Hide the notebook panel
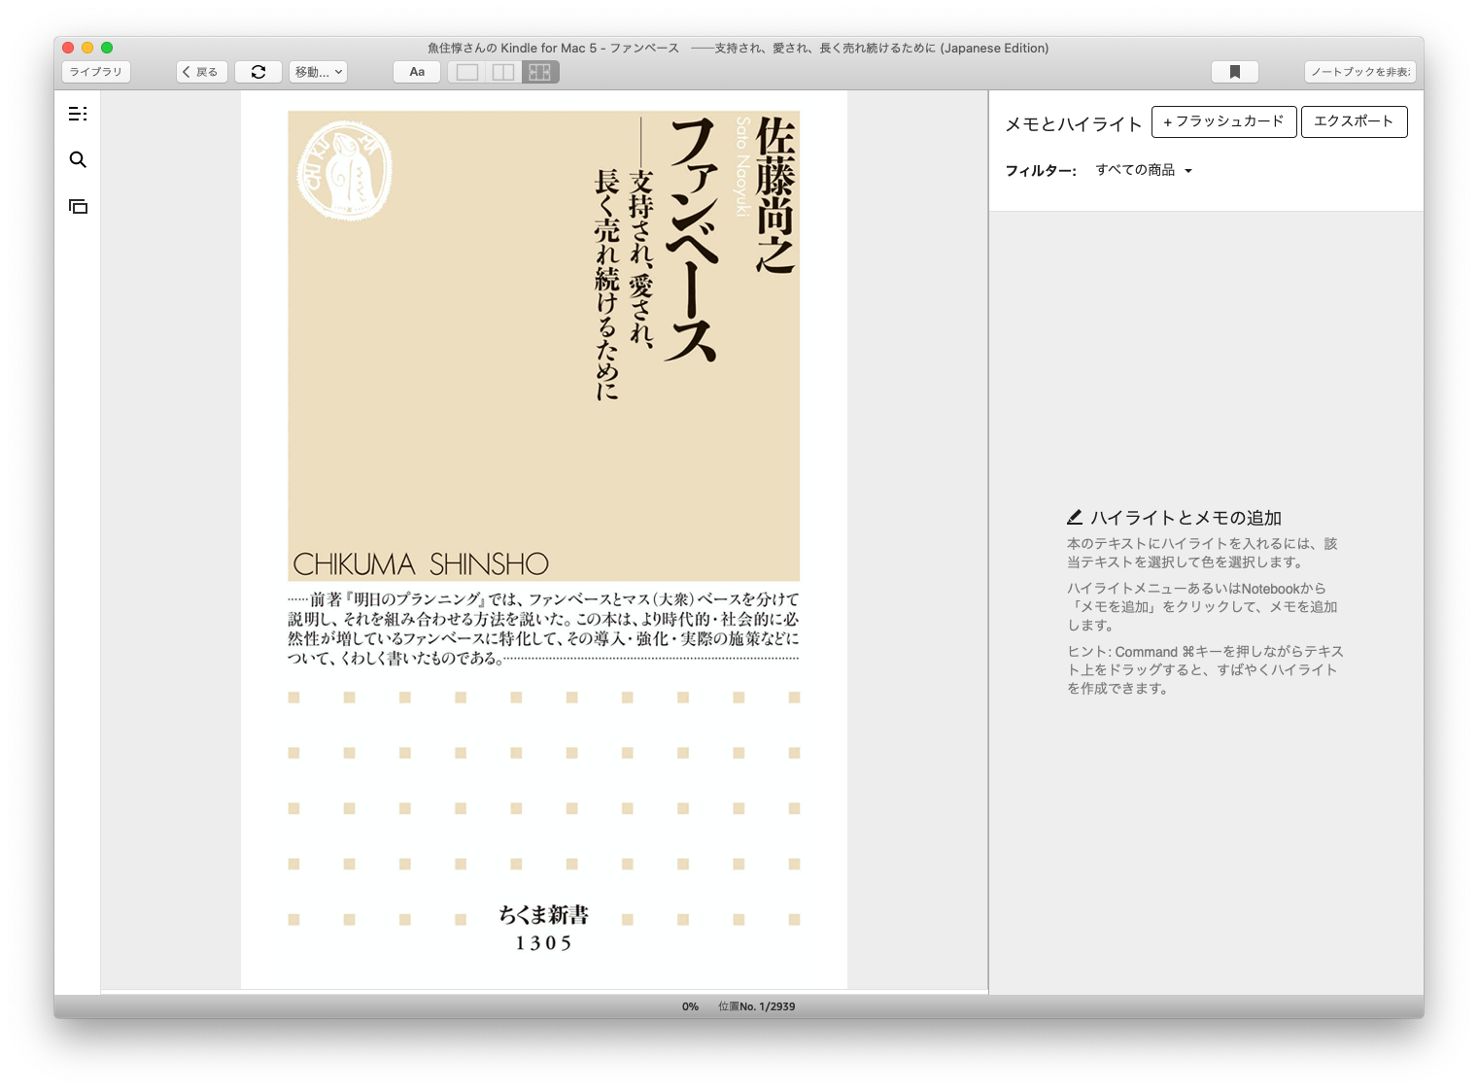 (1360, 72)
